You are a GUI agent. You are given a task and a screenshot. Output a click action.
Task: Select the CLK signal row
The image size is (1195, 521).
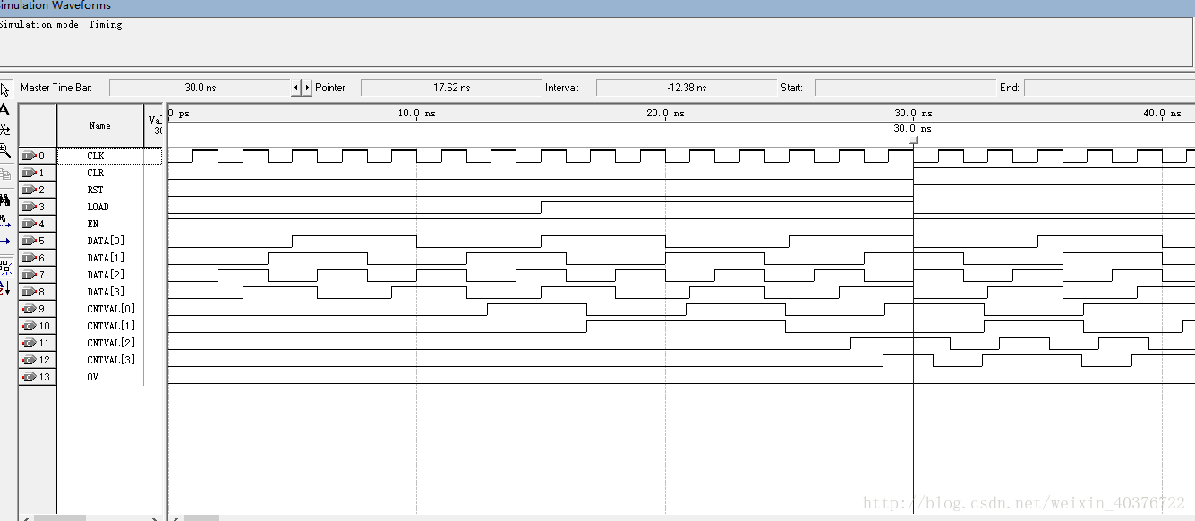tap(96, 156)
